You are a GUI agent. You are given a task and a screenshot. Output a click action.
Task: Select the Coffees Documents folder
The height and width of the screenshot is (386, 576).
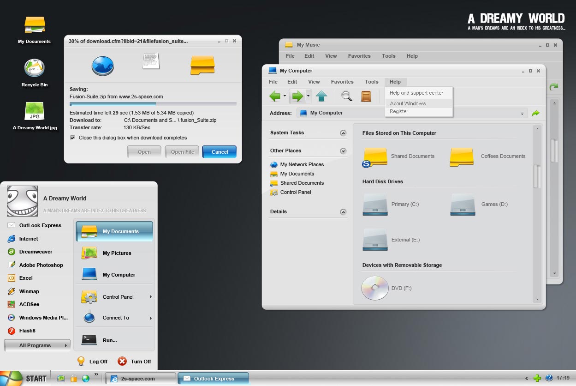tap(462, 157)
